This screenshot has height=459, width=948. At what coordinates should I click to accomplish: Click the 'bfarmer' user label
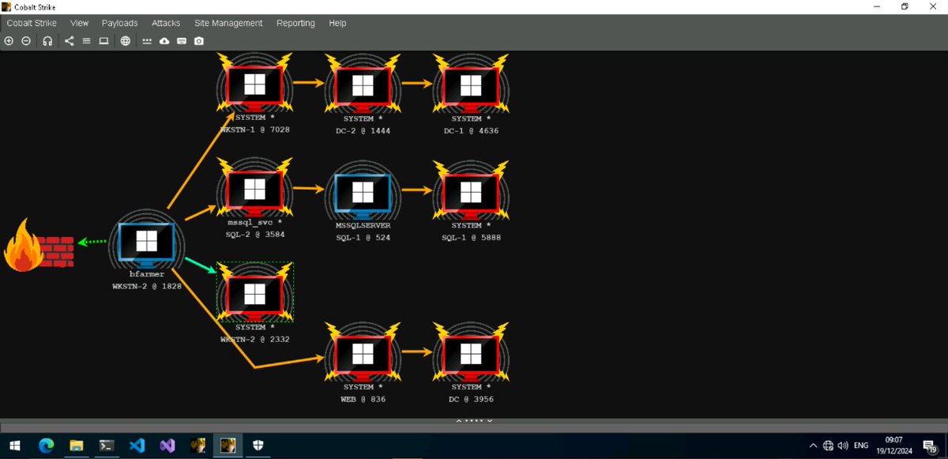[146, 274]
